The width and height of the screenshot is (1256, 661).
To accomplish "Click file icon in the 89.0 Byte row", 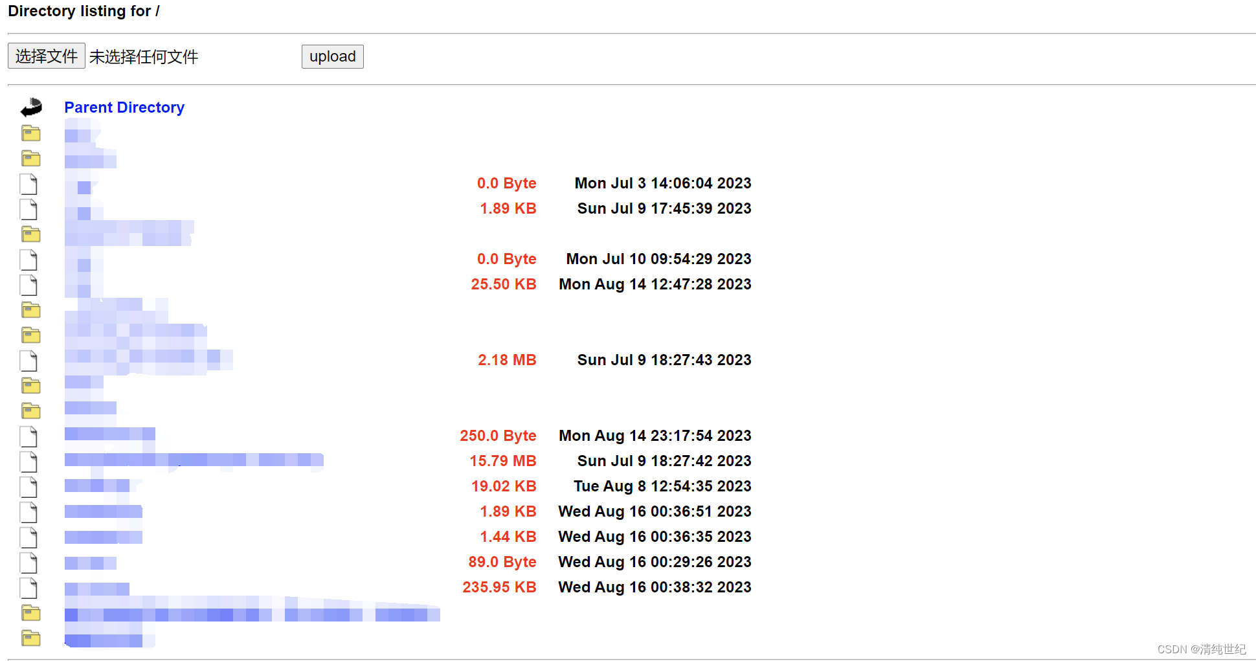I will click(29, 563).
